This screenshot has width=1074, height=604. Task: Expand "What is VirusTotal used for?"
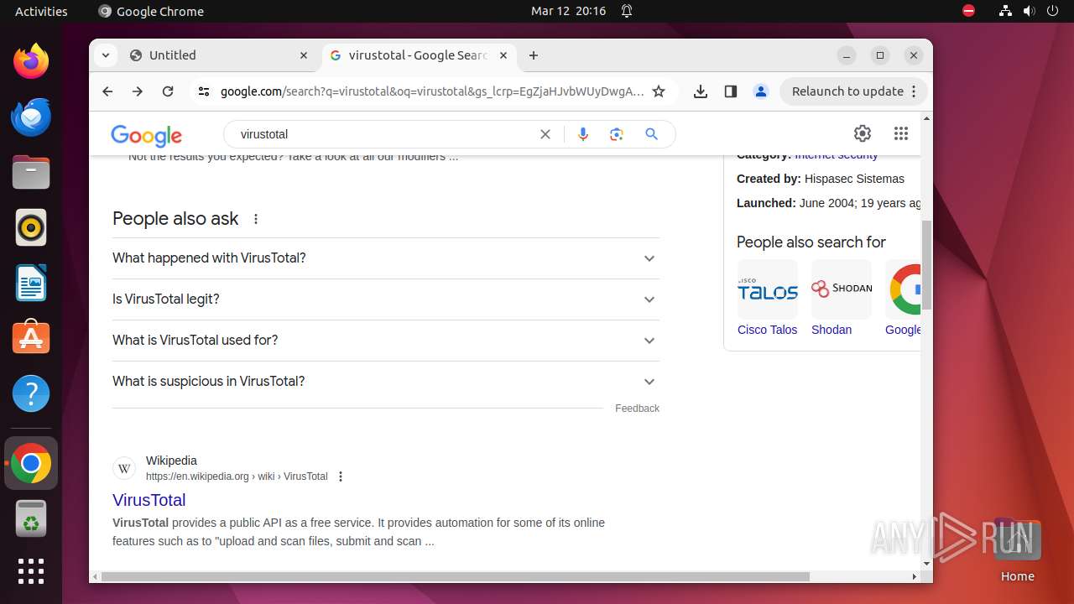click(386, 341)
